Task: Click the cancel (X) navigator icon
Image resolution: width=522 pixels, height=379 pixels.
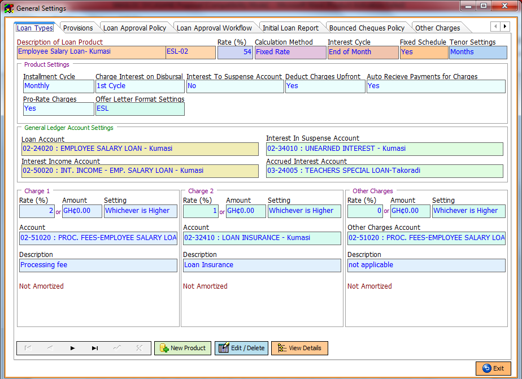Action: point(139,348)
